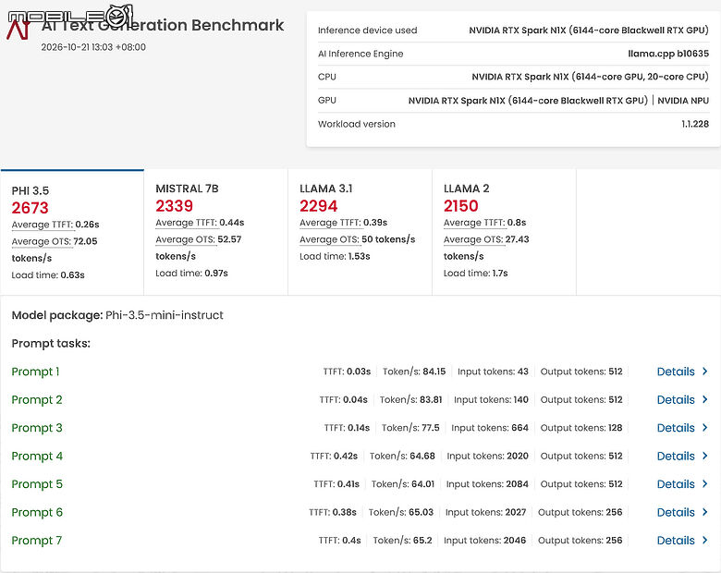
Task: Click the LLAMA 2 score 2150
Action: tap(460, 206)
